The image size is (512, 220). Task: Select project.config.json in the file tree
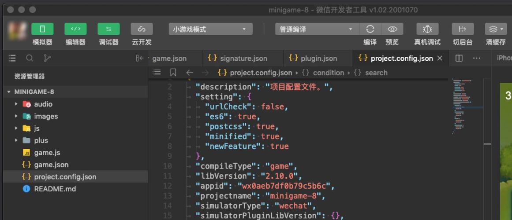coord(75,176)
